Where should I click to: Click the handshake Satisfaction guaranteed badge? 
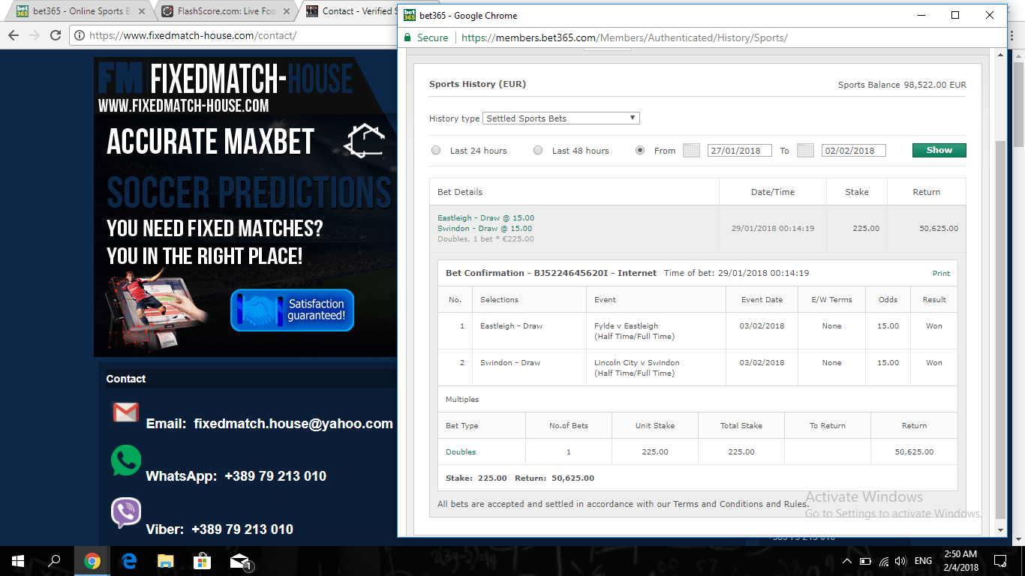coord(292,310)
